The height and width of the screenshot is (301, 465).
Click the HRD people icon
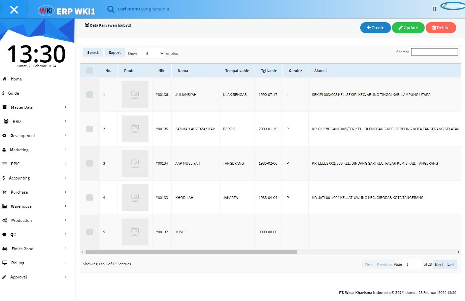(6, 122)
